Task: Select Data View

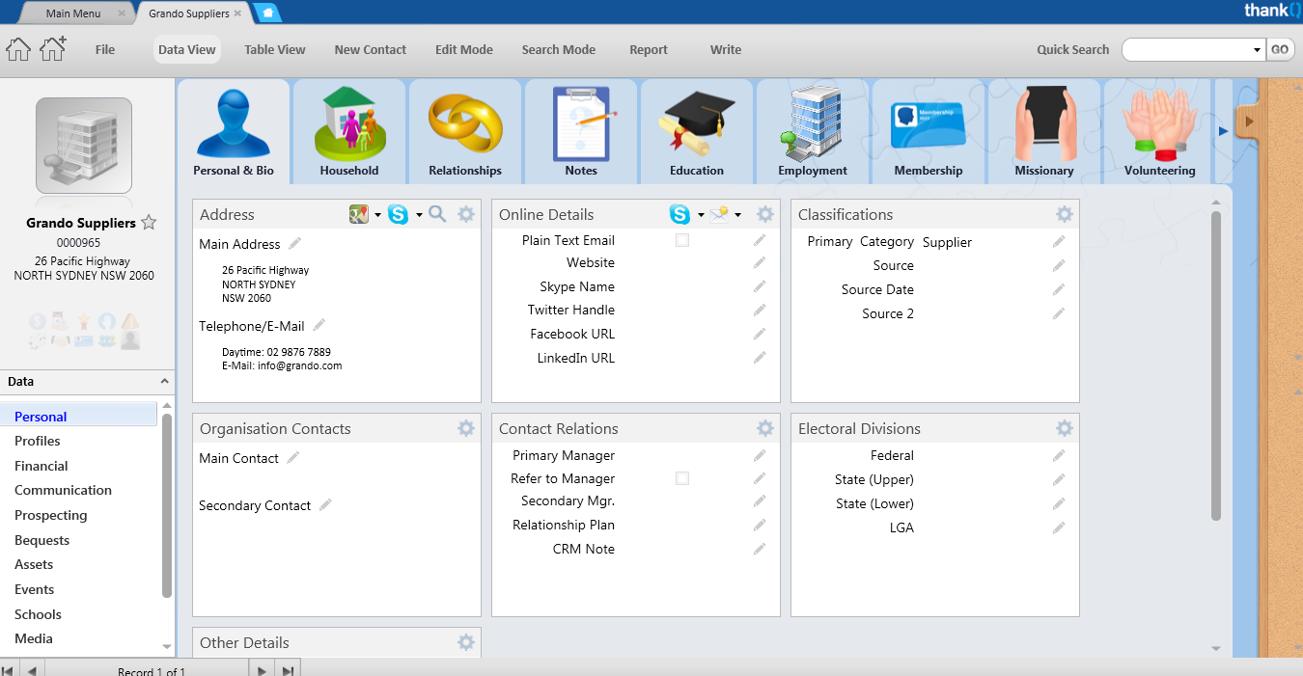Action: pos(187,49)
